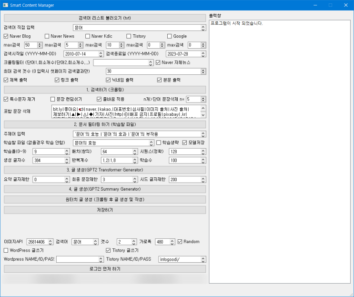Click Naver Blog max검색 spinner showing 50

tap(33, 45)
